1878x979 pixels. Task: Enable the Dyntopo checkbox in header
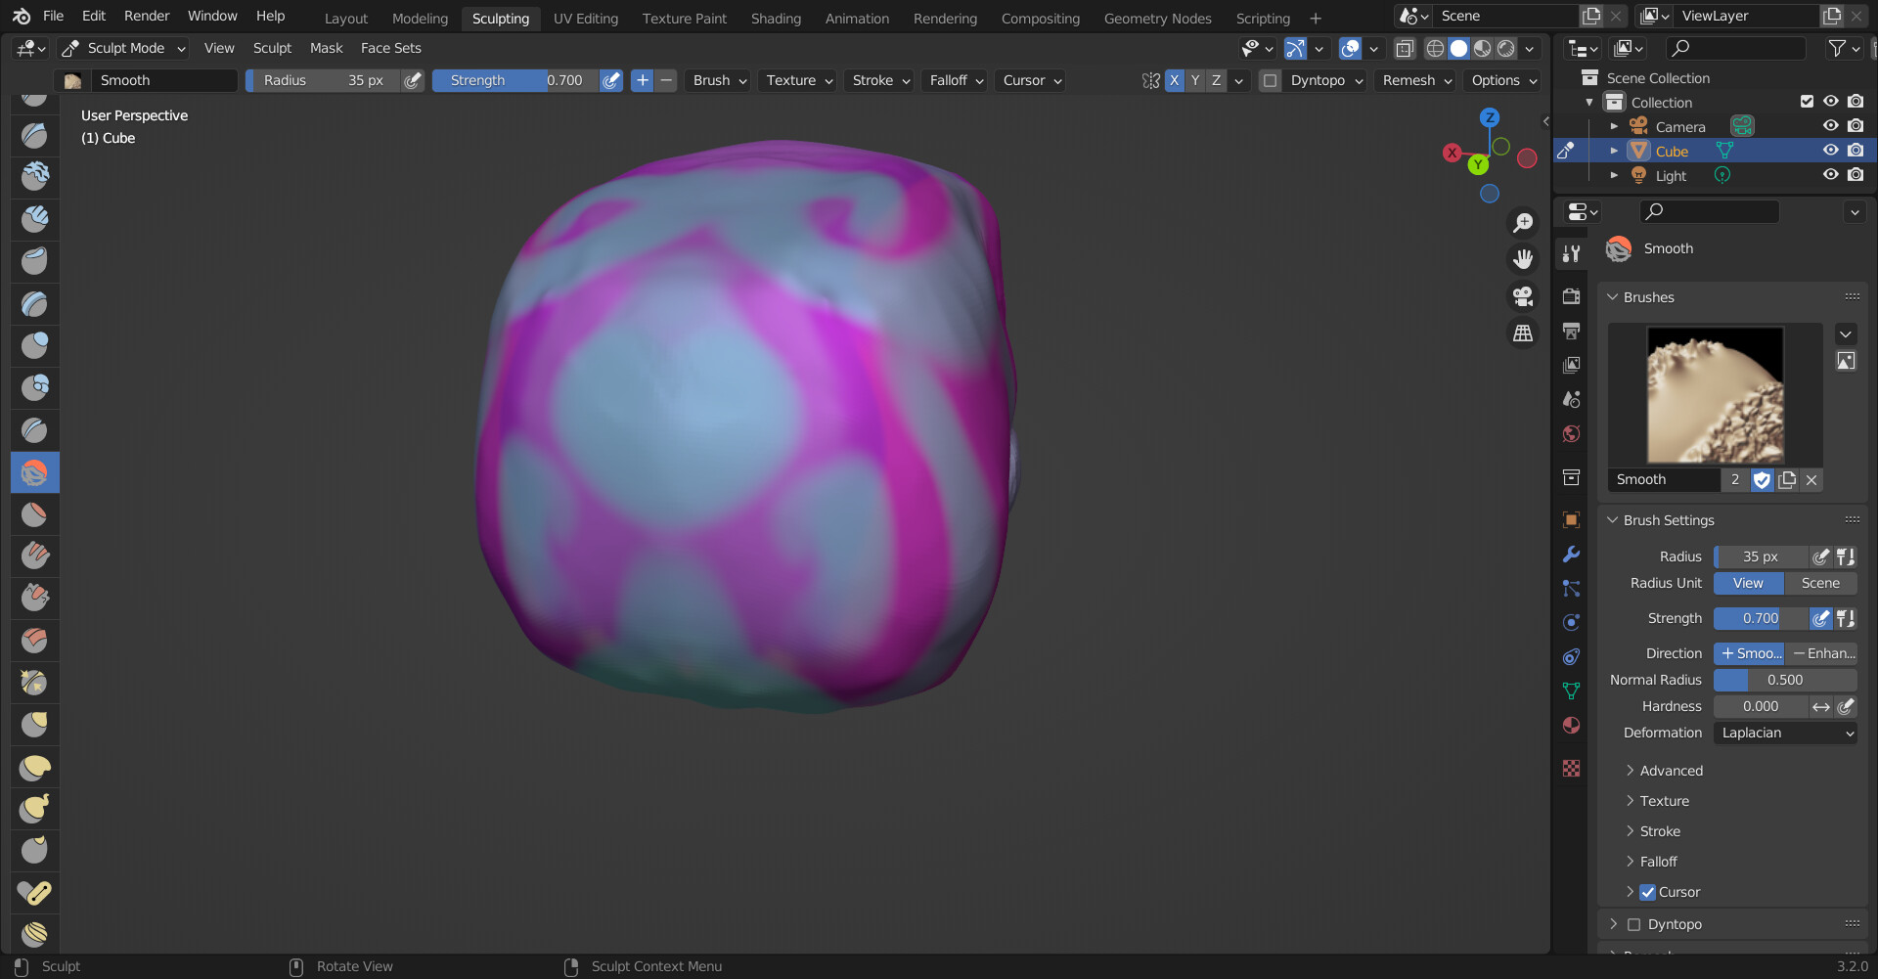pyautogui.click(x=1270, y=80)
